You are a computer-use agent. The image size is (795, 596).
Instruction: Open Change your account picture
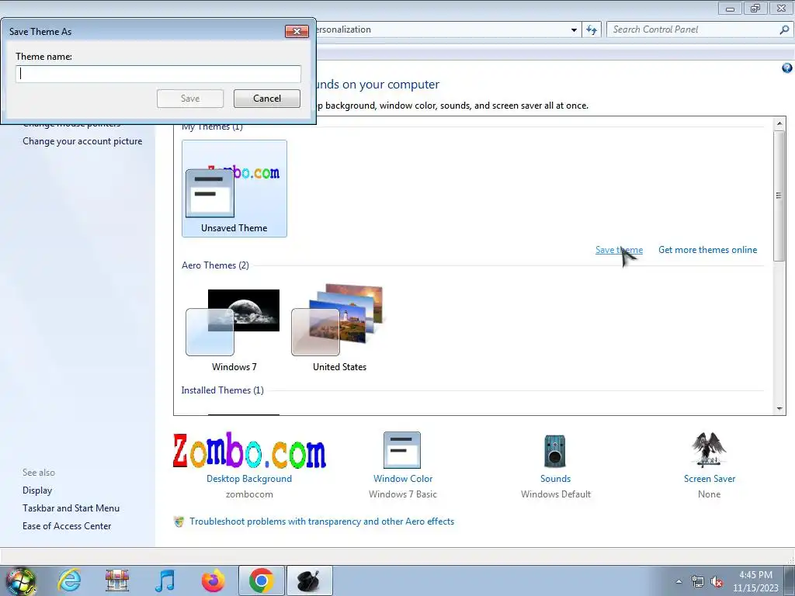82,141
